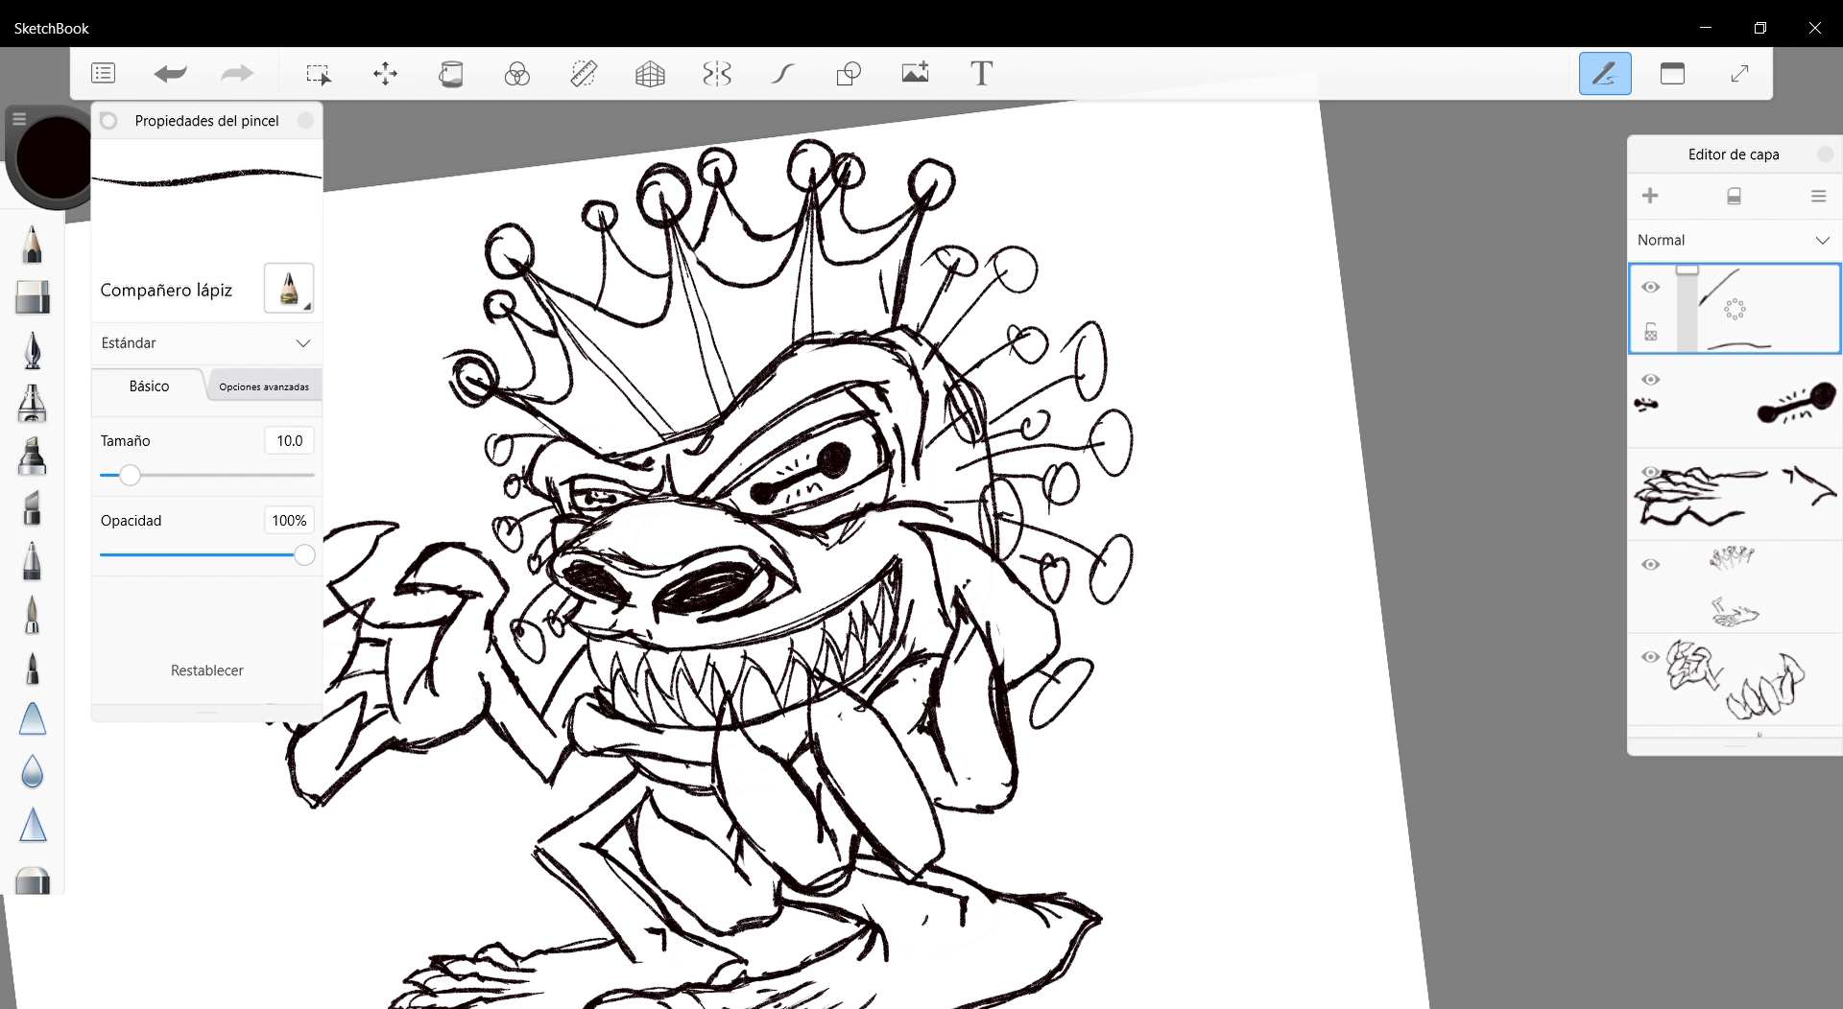Select the rectangular Selection tool

[x=318, y=74]
